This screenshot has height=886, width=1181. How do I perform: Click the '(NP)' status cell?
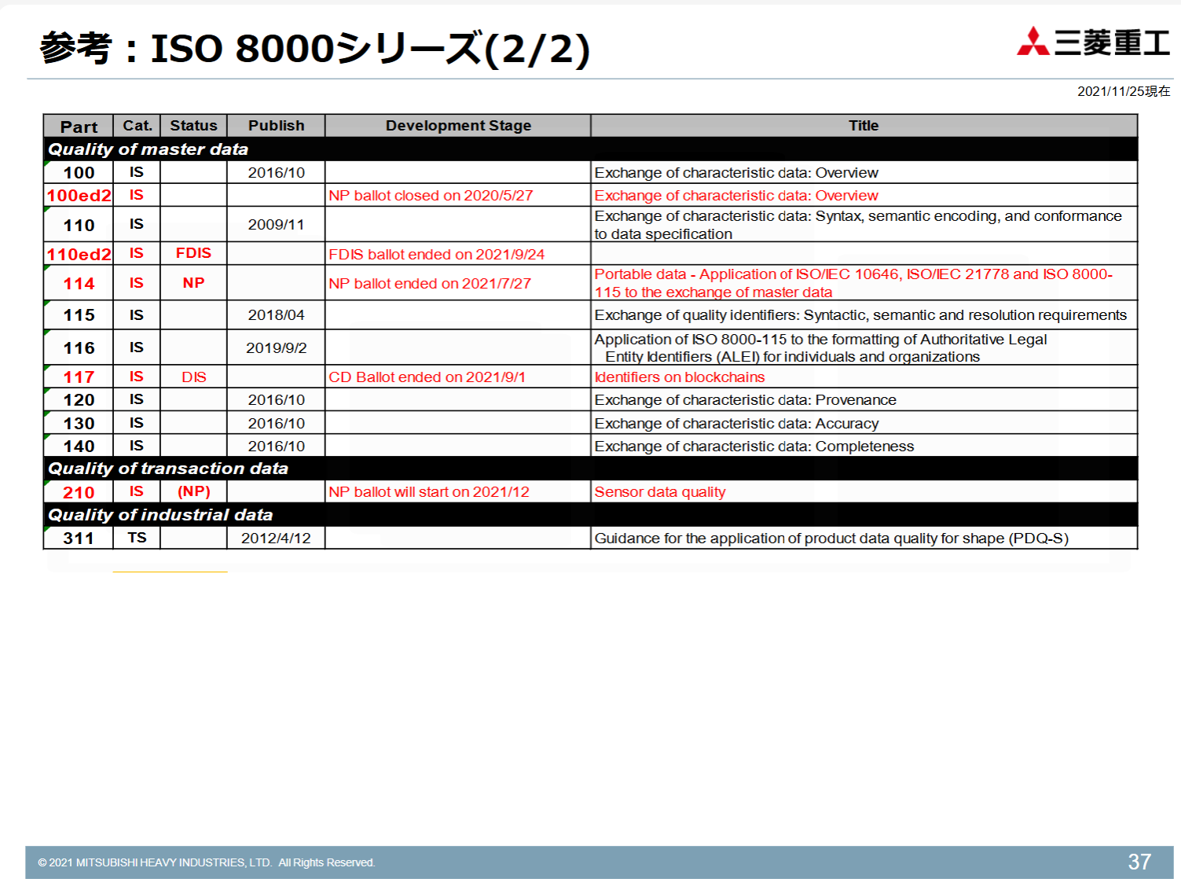pos(193,491)
